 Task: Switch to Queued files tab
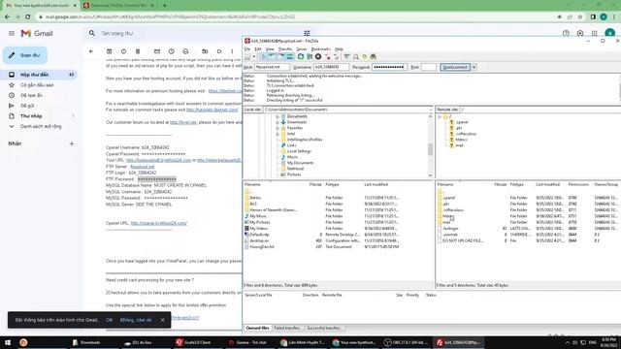[257, 328]
